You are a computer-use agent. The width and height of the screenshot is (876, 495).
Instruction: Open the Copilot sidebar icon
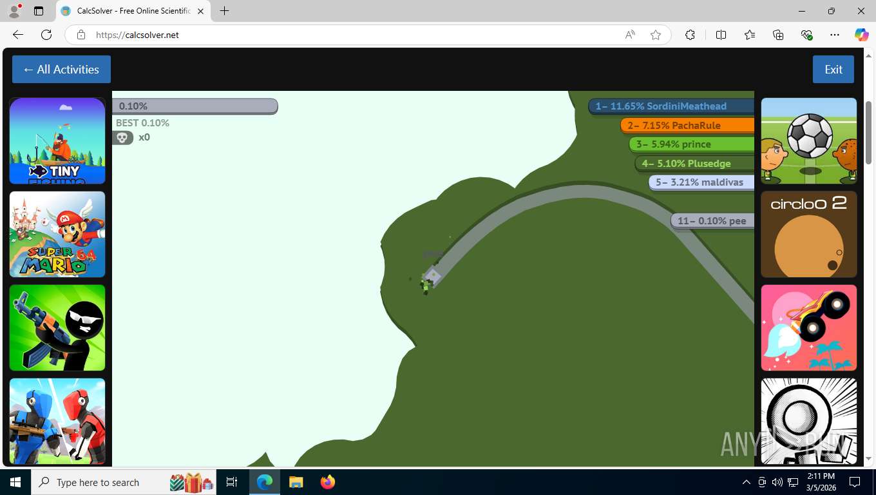click(x=862, y=35)
